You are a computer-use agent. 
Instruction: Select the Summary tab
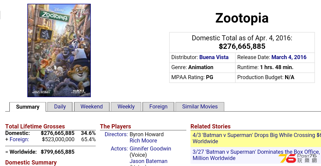point(28,107)
